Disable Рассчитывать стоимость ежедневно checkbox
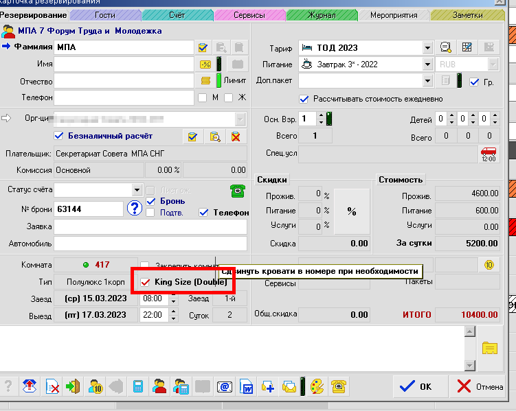 pos(304,99)
